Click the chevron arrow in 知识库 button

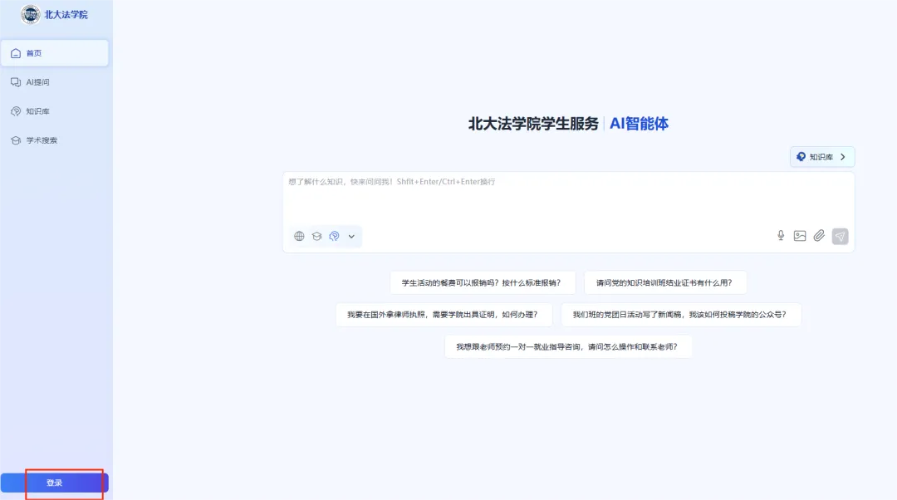click(x=843, y=157)
